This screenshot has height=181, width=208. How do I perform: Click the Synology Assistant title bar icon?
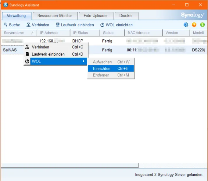coord(5,5)
